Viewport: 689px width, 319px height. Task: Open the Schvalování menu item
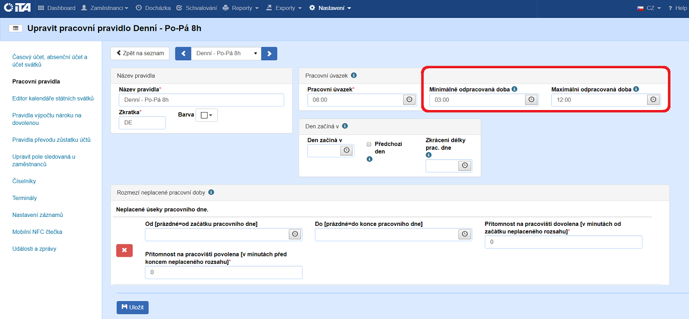pyautogui.click(x=196, y=8)
